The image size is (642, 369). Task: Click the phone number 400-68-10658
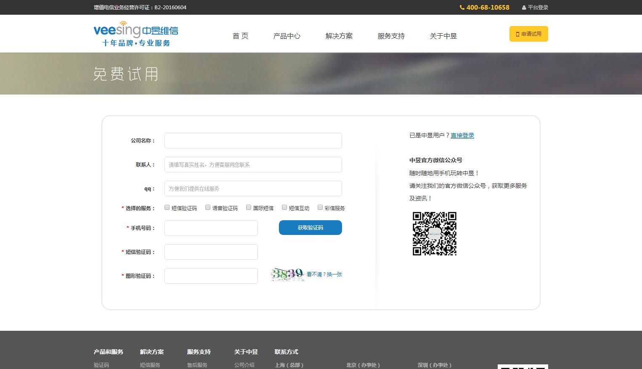(x=487, y=7)
